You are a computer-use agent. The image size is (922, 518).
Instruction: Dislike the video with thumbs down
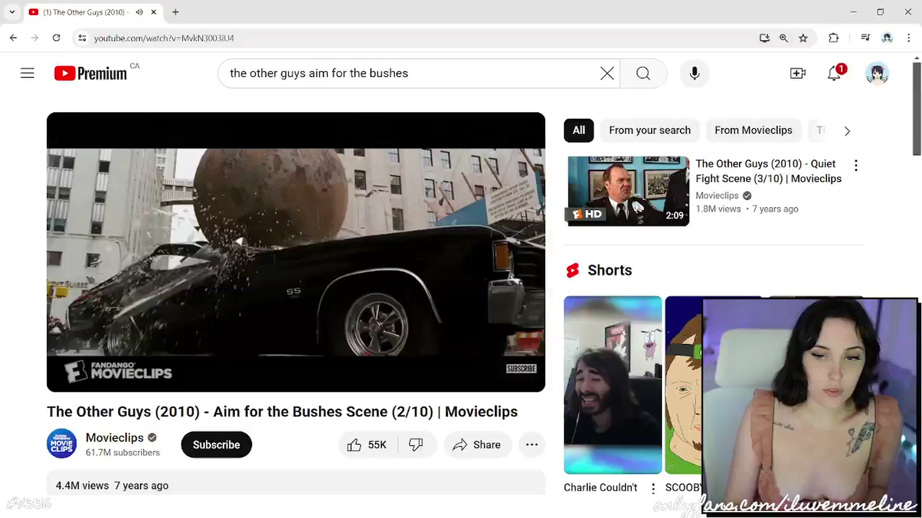point(416,445)
